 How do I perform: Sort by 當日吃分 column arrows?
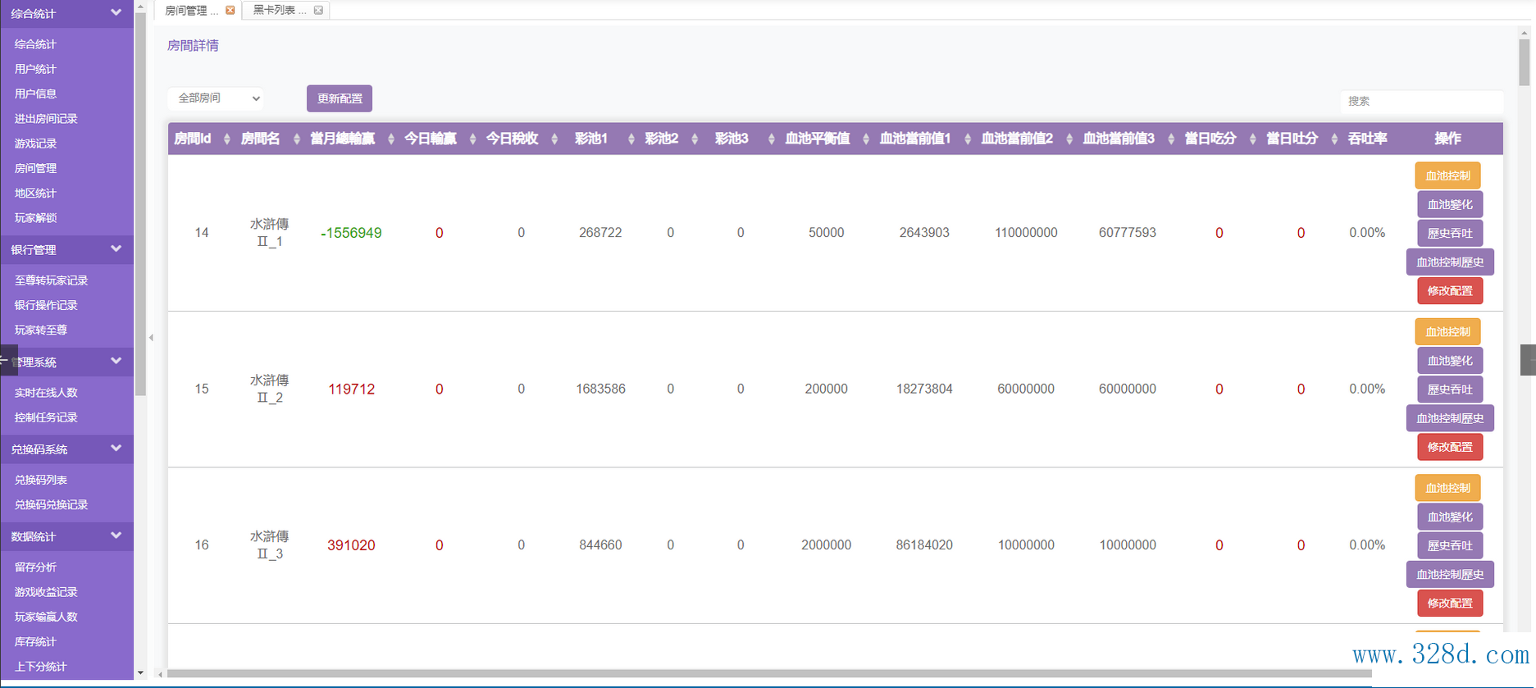click(1252, 139)
